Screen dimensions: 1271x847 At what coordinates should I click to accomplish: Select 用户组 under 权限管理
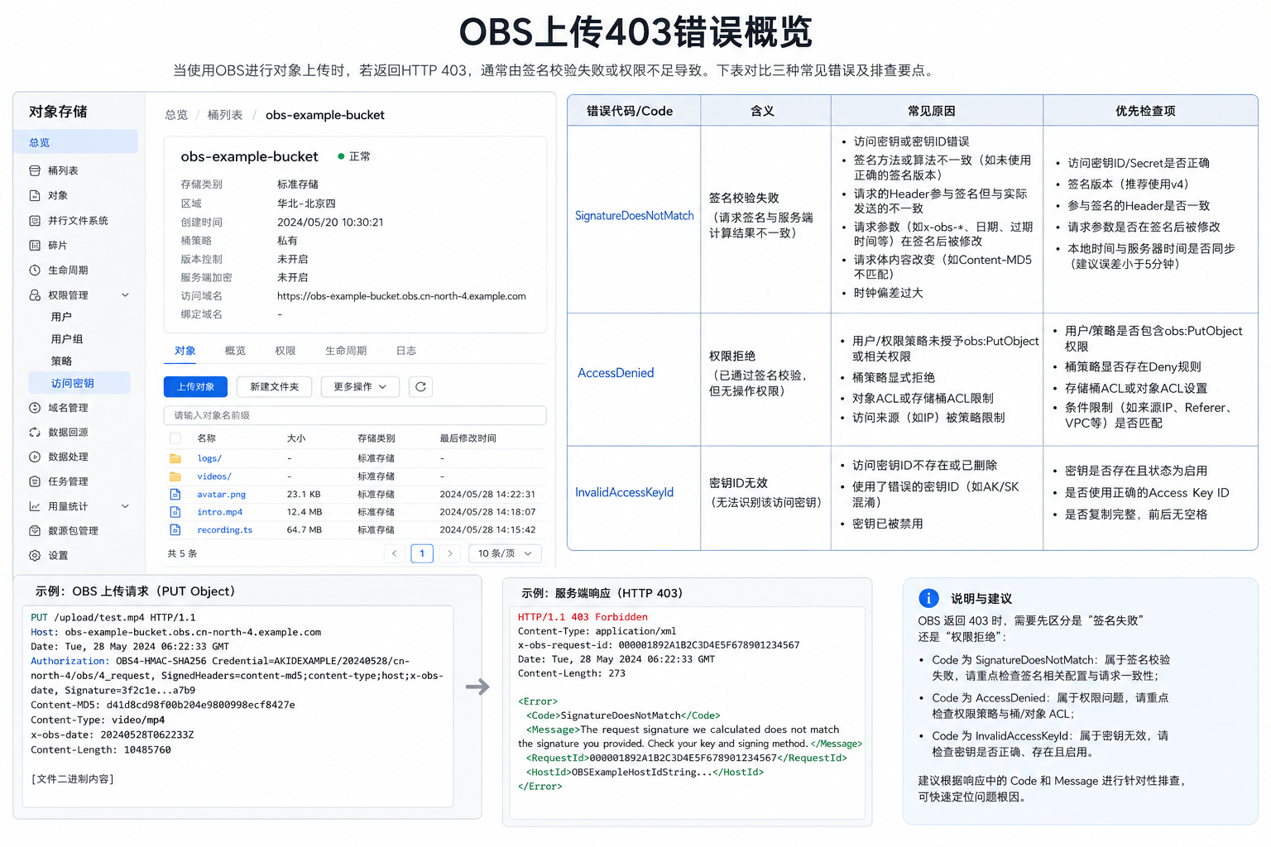point(67,339)
